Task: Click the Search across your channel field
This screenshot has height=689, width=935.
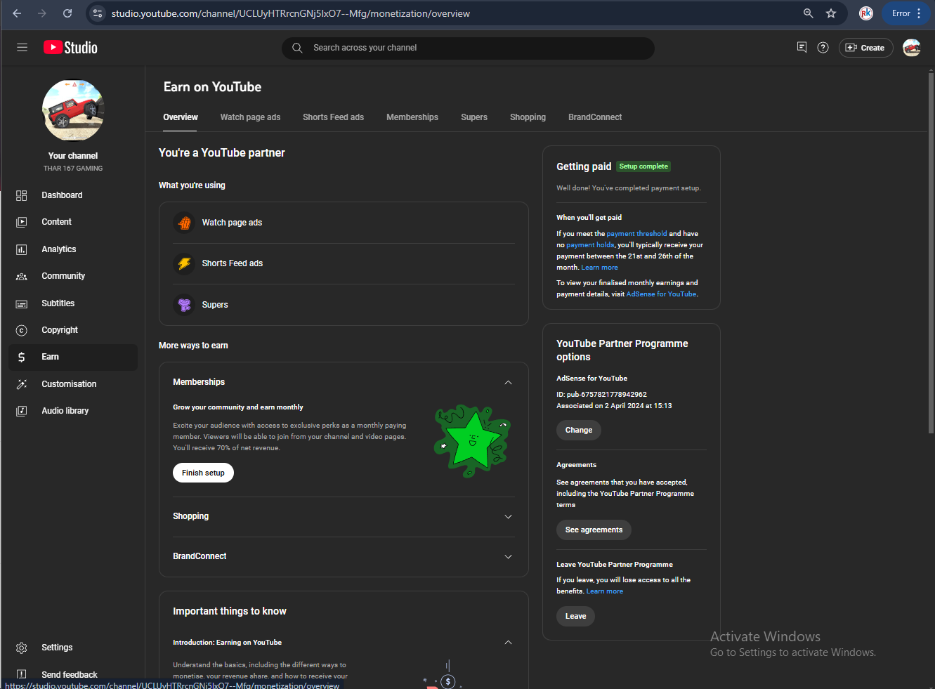Action: [x=468, y=48]
